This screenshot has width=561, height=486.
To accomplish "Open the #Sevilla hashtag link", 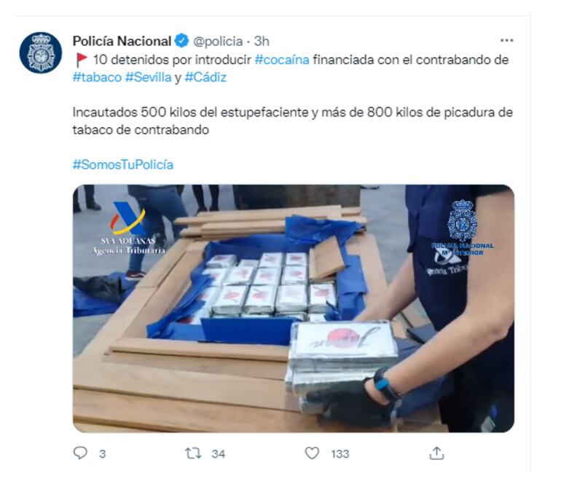I will pos(149,77).
